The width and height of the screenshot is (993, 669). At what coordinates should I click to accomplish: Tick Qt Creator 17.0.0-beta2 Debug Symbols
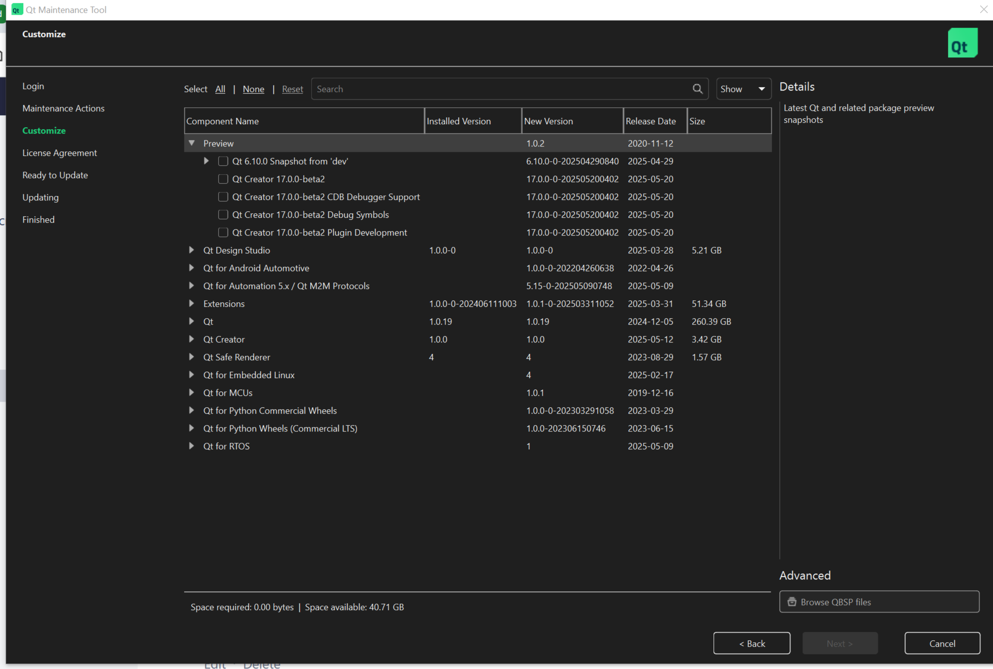click(x=223, y=215)
